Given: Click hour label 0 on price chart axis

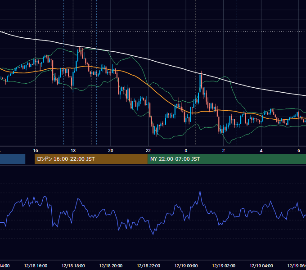Looking at the screenshot, I should click(x=186, y=151).
